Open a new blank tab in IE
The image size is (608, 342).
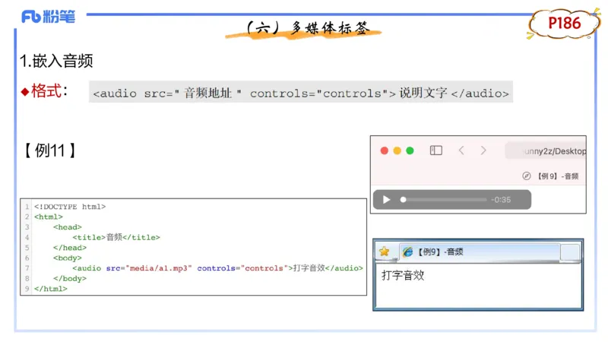point(569,252)
